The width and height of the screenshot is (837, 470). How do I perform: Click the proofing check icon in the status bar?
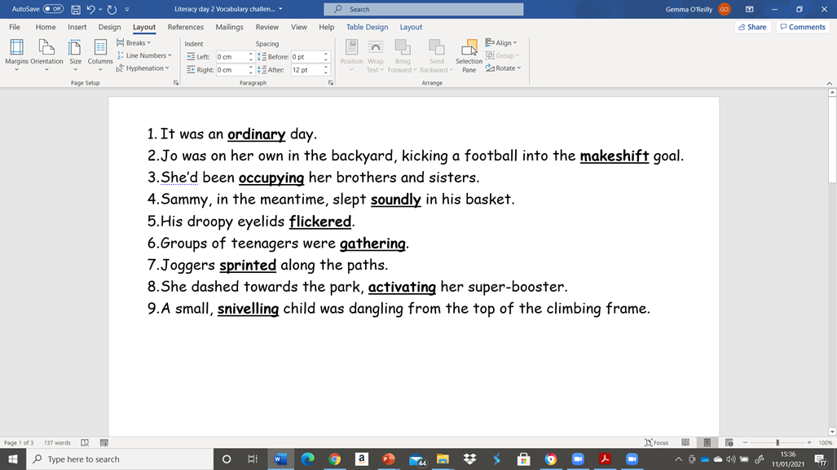(85, 443)
